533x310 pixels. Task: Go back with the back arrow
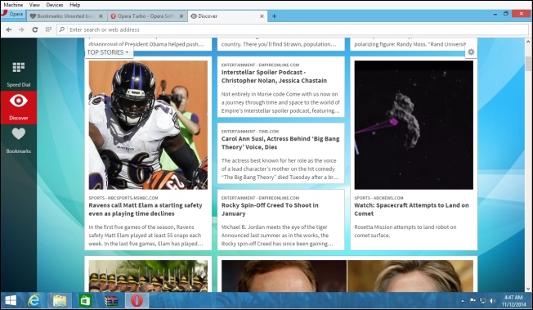click(x=9, y=29)
